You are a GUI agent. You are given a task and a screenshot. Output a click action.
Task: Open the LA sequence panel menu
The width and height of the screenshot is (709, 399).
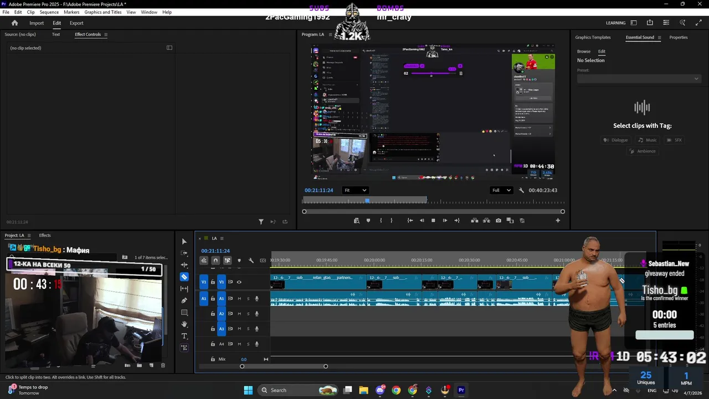222,238
